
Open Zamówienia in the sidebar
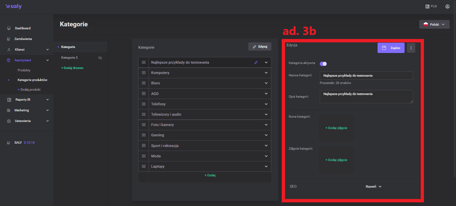tap(23, 39)
